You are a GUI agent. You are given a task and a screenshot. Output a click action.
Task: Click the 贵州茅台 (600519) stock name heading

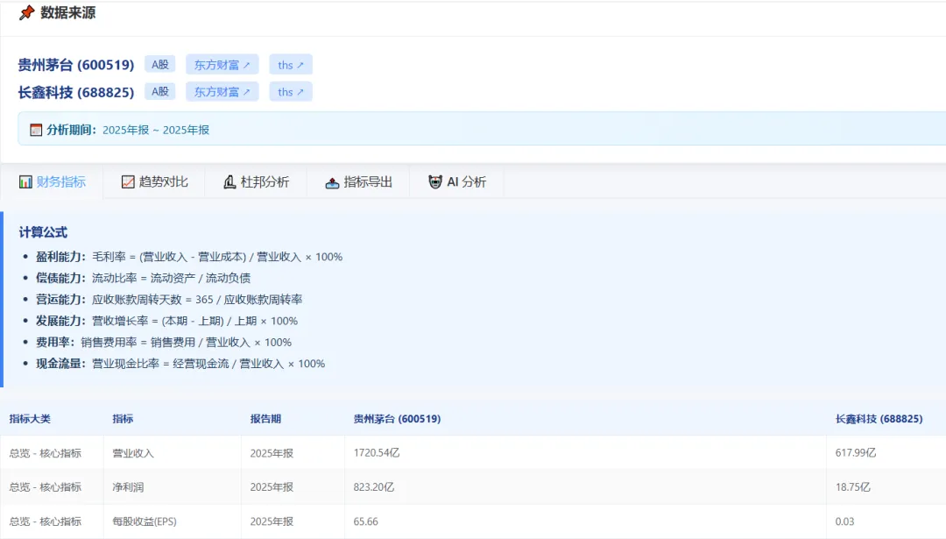coord(76,65)
